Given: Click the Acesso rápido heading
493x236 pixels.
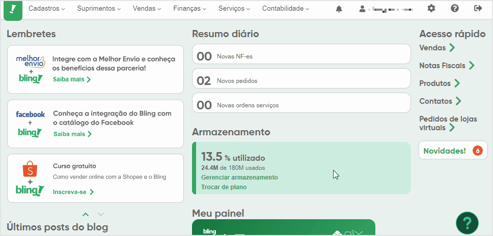Looking at the screenshot, I should (452, 34).
